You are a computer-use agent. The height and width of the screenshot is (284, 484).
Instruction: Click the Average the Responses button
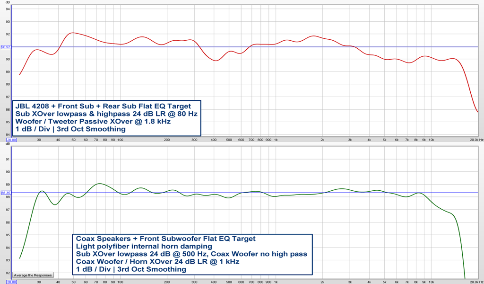33,275
